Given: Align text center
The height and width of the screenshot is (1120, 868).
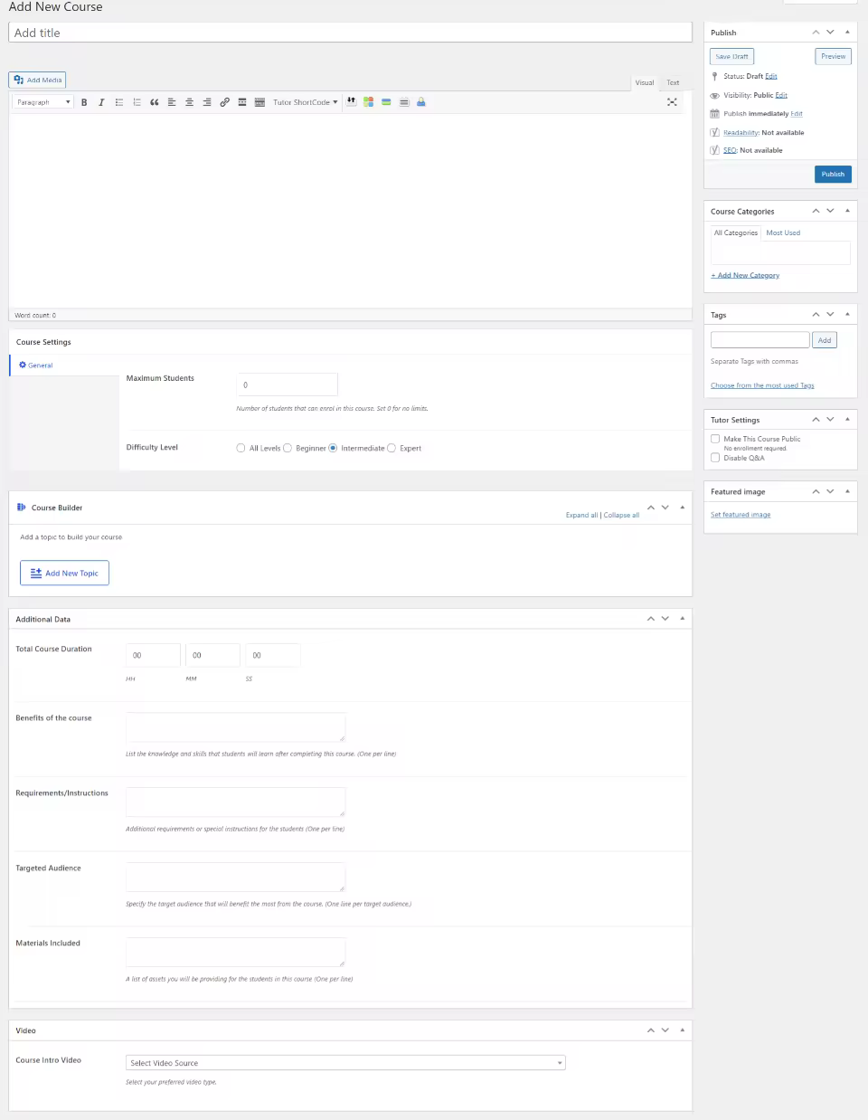Looking at the screenshot, I should click(x=189, y=102).
